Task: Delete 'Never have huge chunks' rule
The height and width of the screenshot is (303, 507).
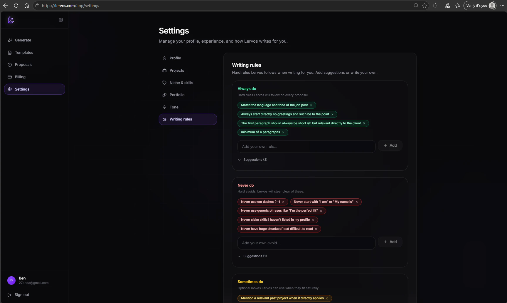Action: point(316,229)
